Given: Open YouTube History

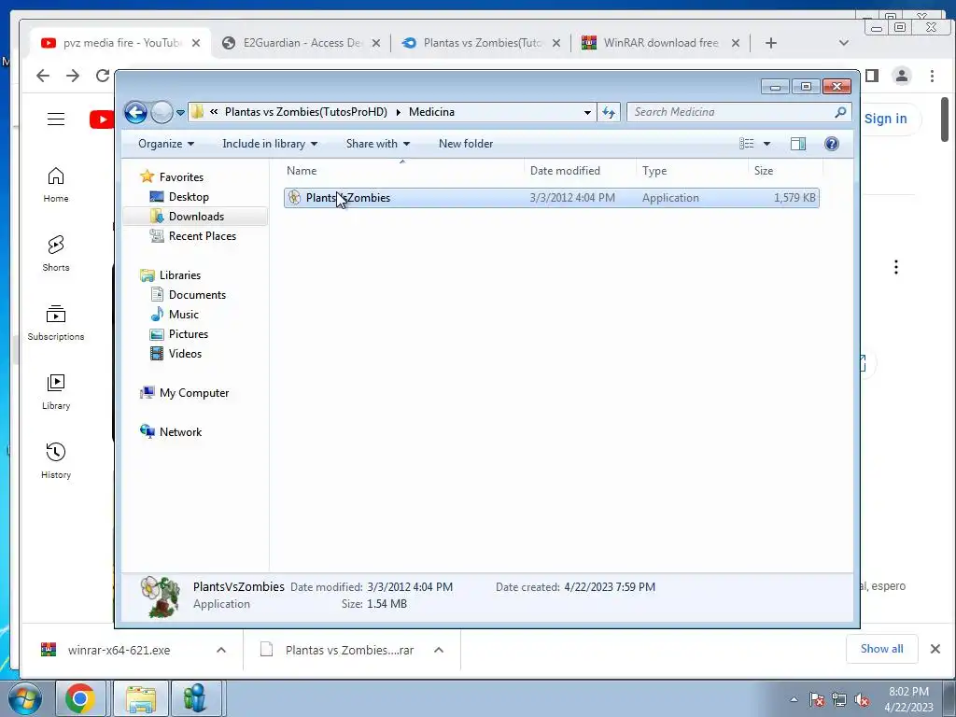Looking at the screenshot, I should 56,461.
